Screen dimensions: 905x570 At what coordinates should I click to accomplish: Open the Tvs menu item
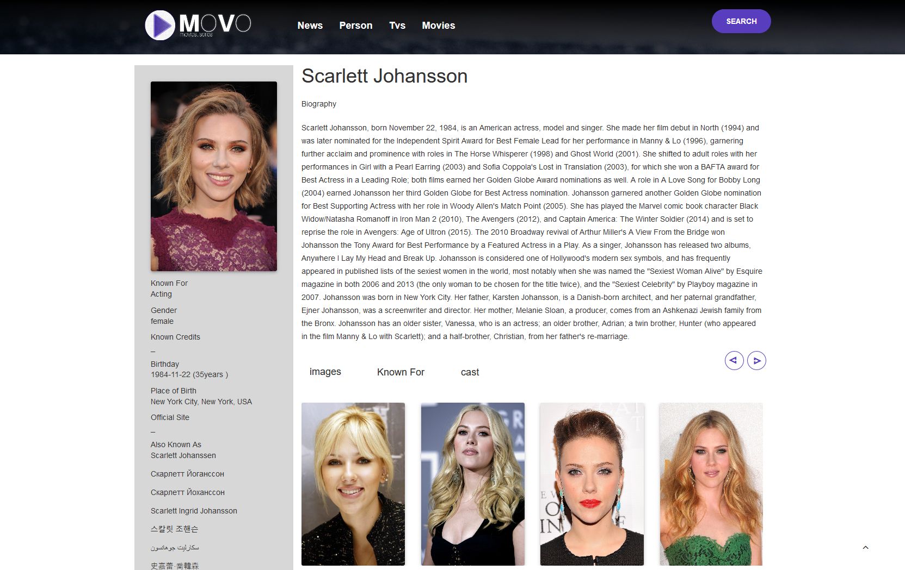click(x=397, y=26)
